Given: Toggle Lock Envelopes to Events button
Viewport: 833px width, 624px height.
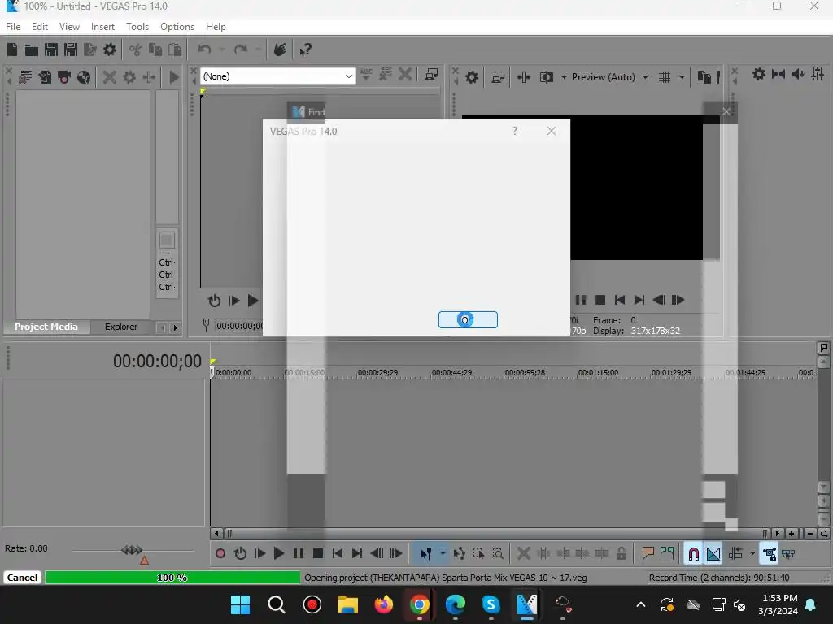Looking at the screenshot, I should coord(770,554).
